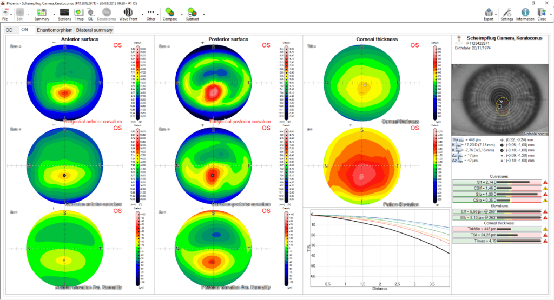
Task: Open the Bilateral summary tab
Action: click(94, 30)
